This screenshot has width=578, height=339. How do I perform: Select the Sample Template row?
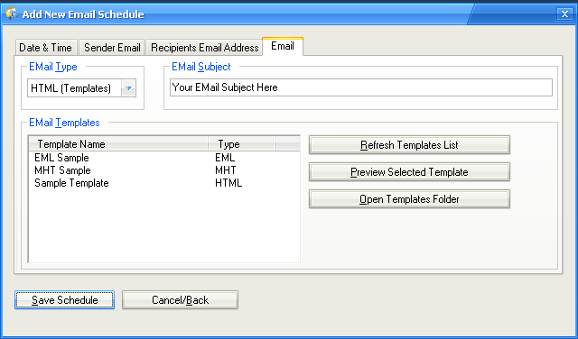(x=164, y=183)
